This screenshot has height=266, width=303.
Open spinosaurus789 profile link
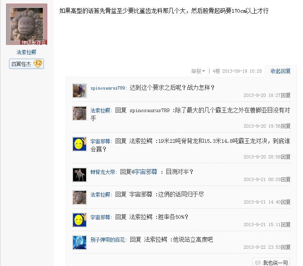(x=108, y=88)
